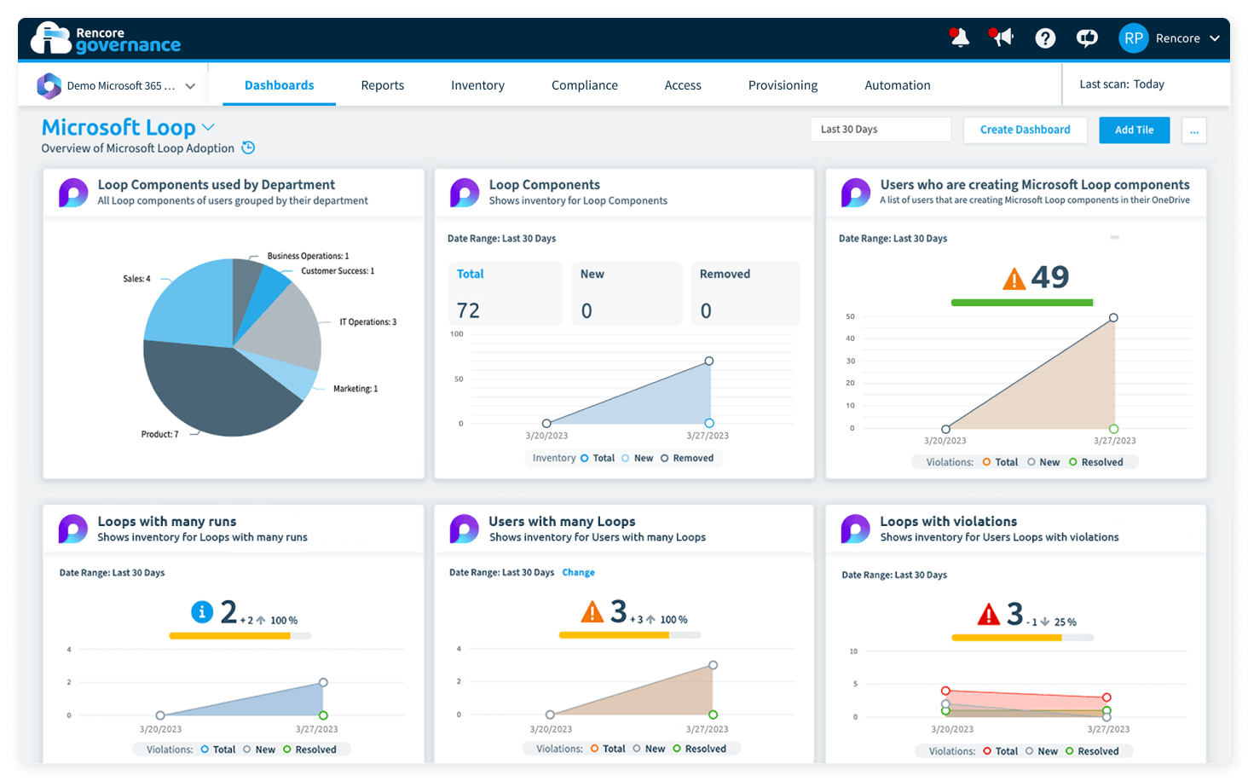Expand the Rencore account menu chevron

coord(1215,38)
